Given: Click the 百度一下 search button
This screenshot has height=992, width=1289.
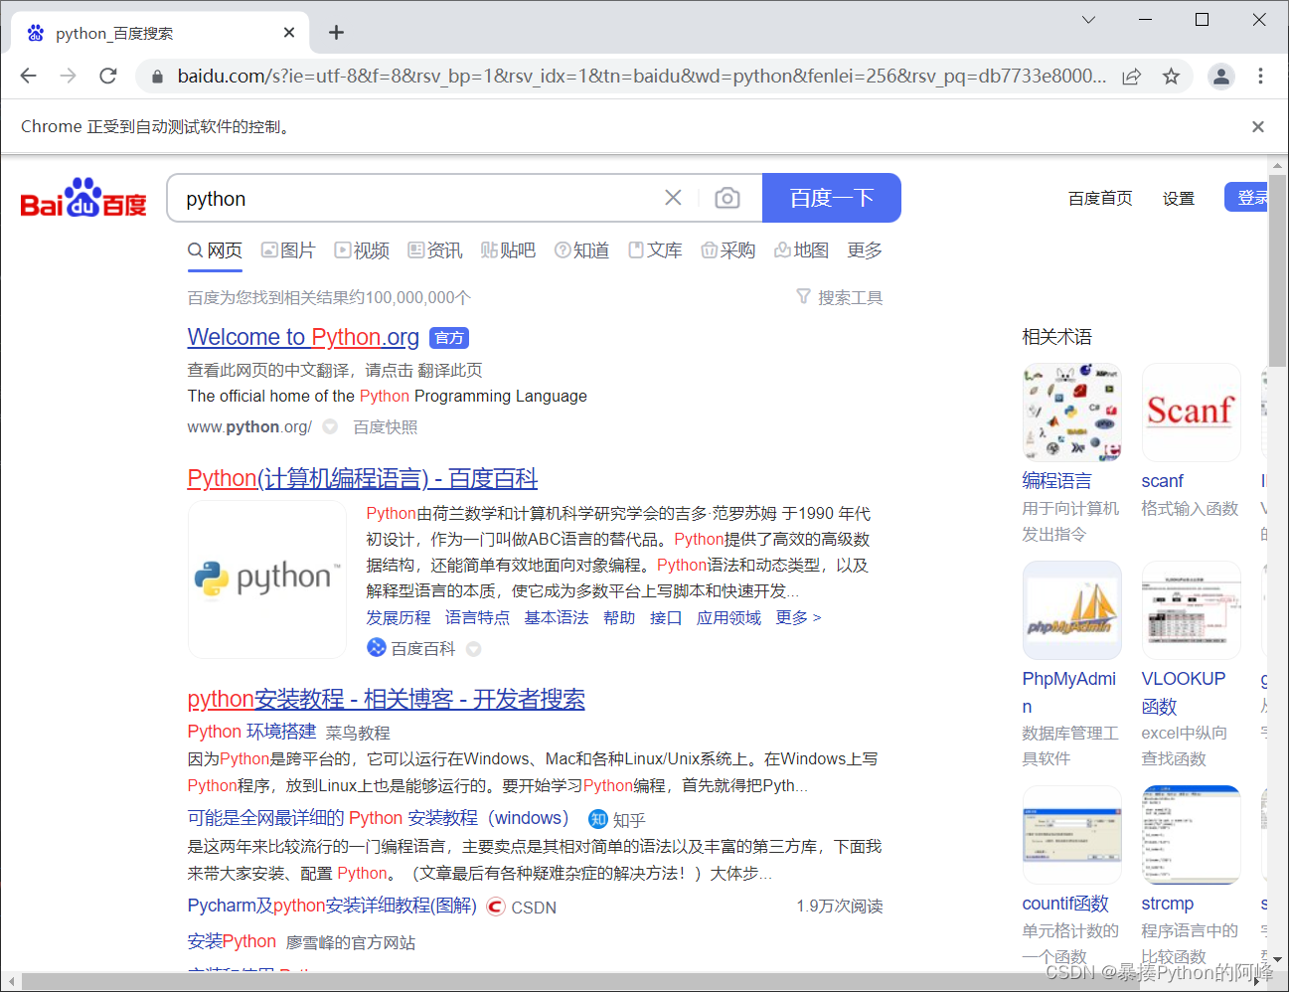Looking at the screenshot, I should 832,198.
